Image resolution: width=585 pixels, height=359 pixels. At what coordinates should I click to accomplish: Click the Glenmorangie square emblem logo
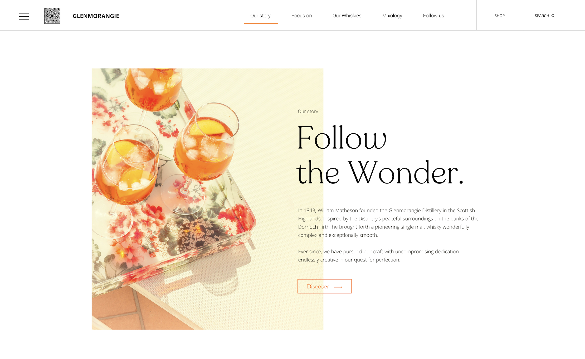click(x=52, y=16)
